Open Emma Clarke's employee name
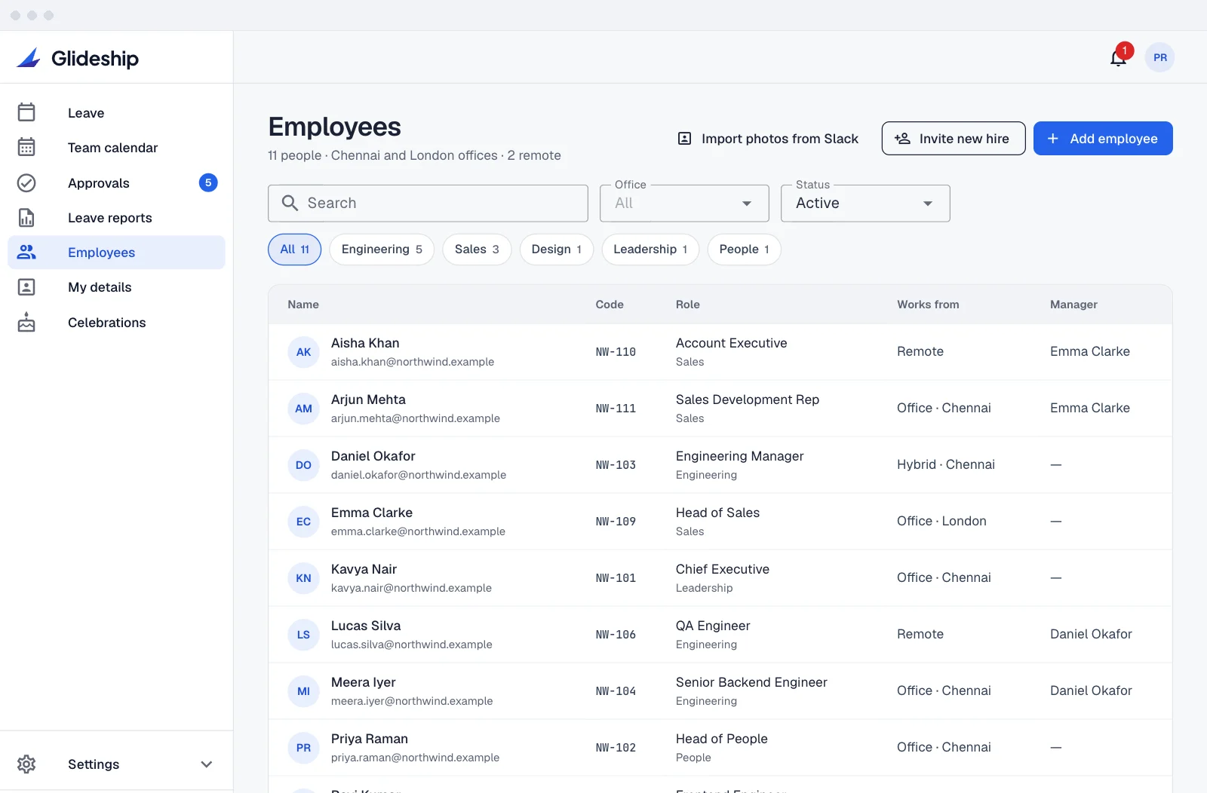Screen dimensions: 1207x793 [372, 513]
